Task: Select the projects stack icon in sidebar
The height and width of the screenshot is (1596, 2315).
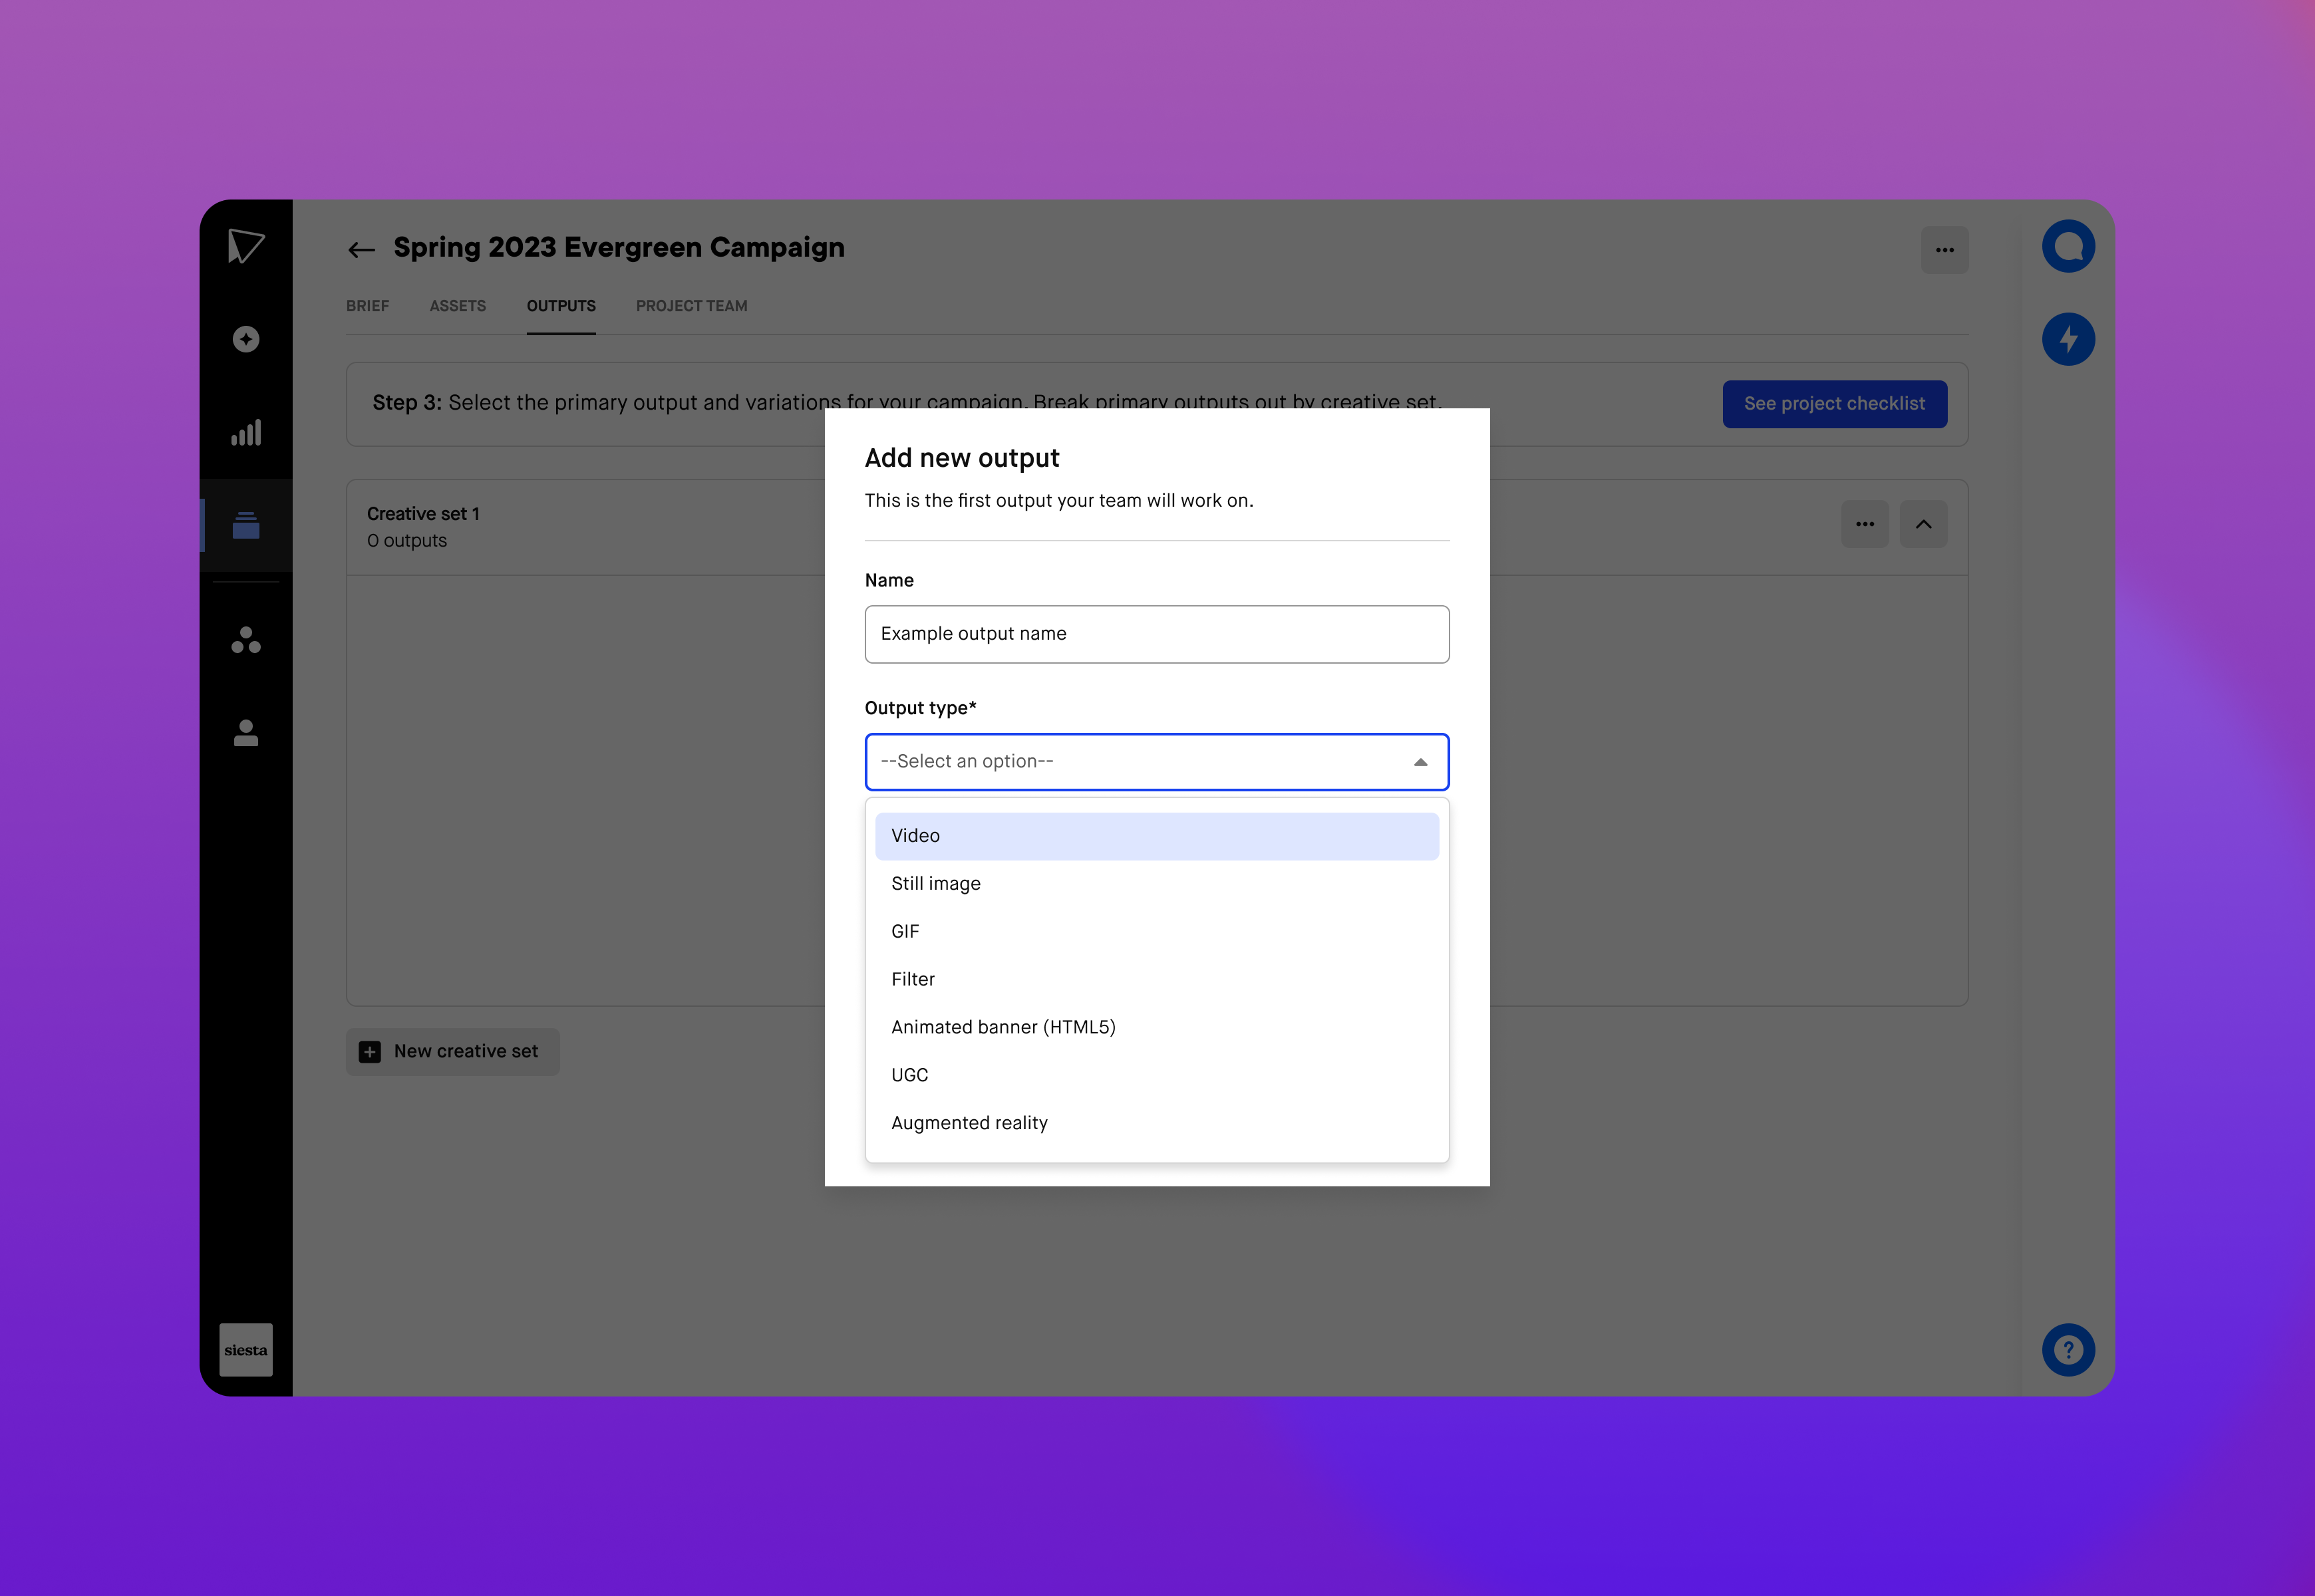Action: [245, 525]
